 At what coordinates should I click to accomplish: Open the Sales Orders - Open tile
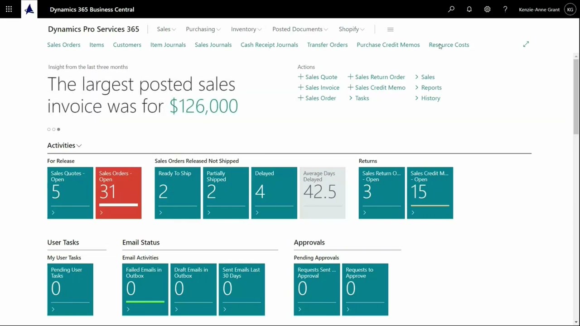pos(118,193)
